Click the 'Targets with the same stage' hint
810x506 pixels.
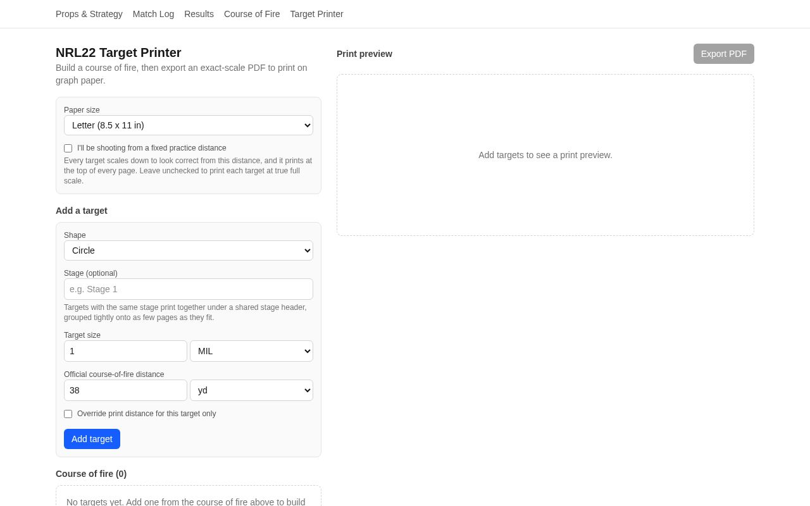pos(185,312)
